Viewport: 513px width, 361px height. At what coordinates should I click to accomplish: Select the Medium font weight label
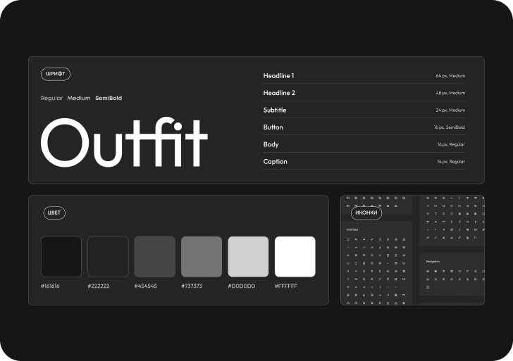pos(79,98)
